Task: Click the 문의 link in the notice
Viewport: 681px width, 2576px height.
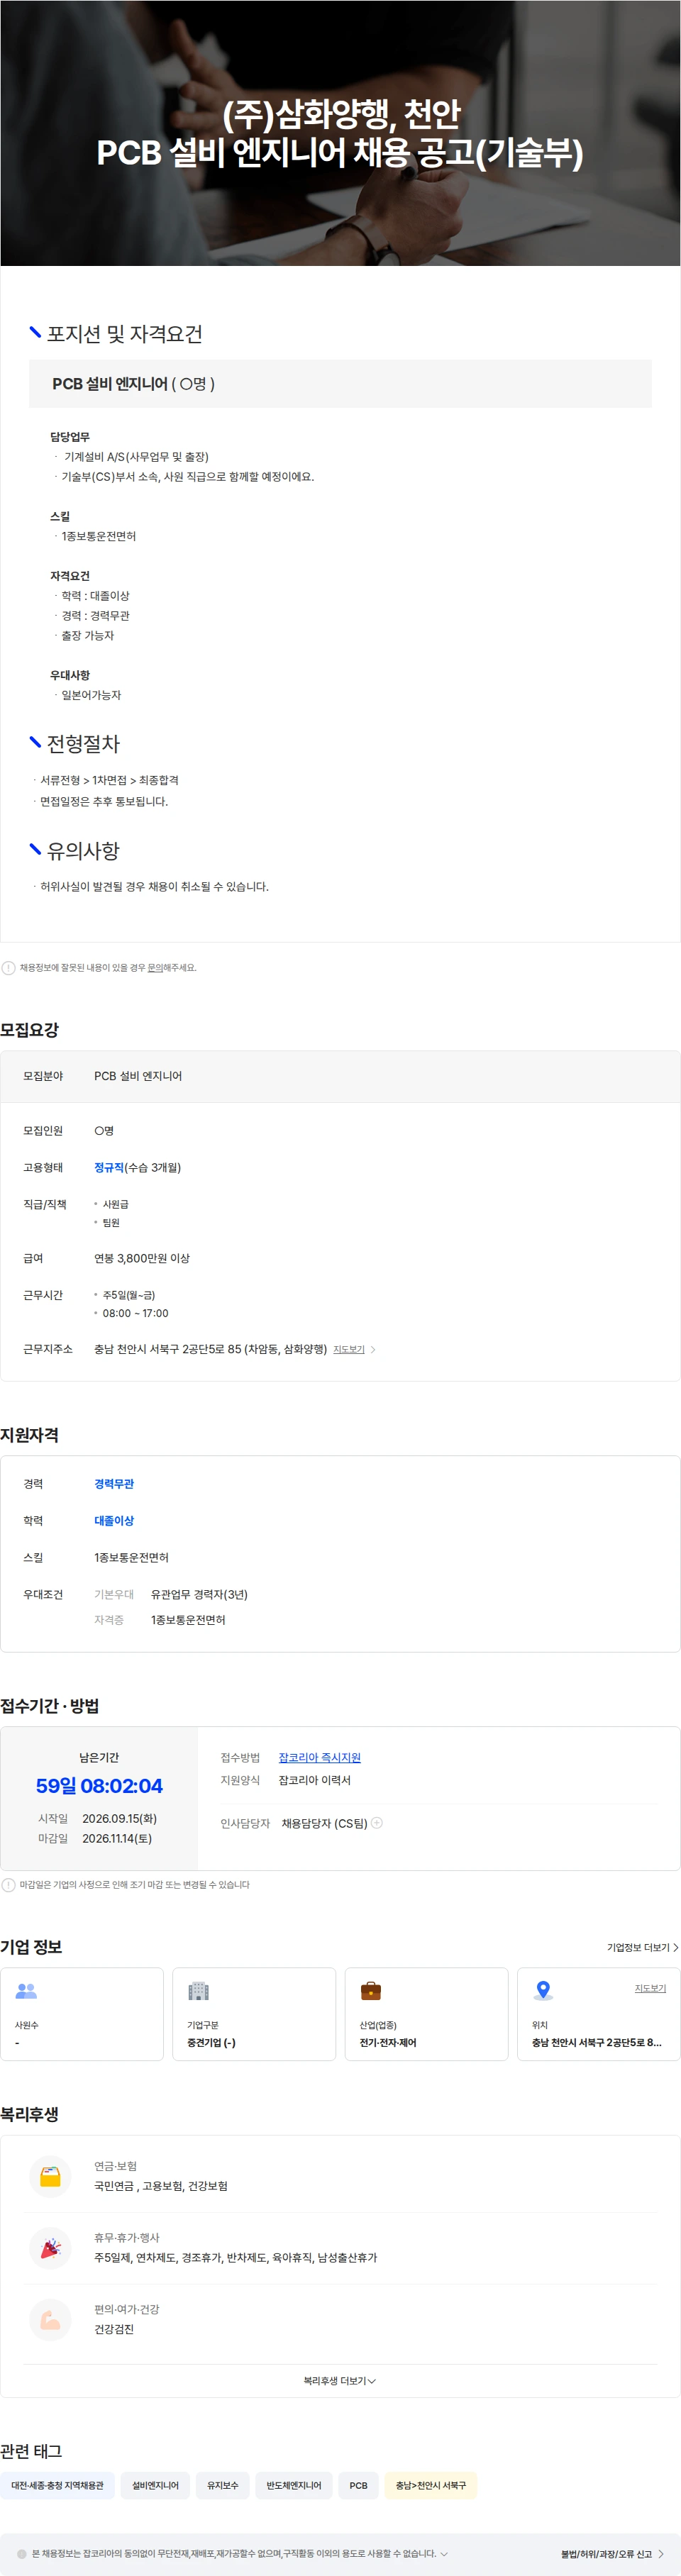Action: (x=155, y=968)
